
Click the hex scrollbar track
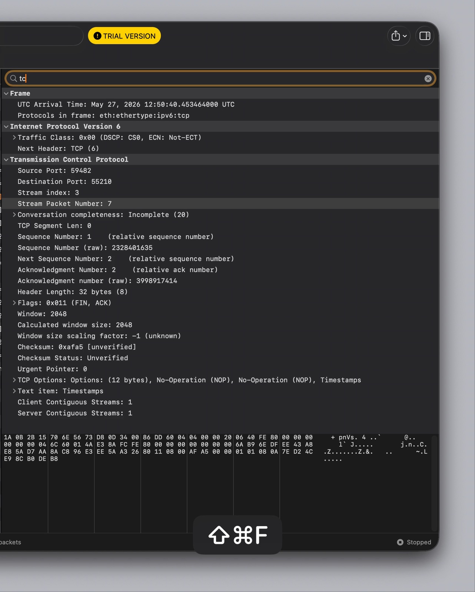435,483
